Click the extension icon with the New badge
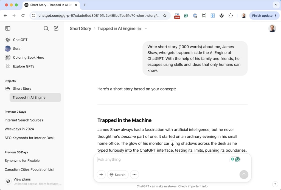Viewport: 281px width, 190px height. (177, 16)
